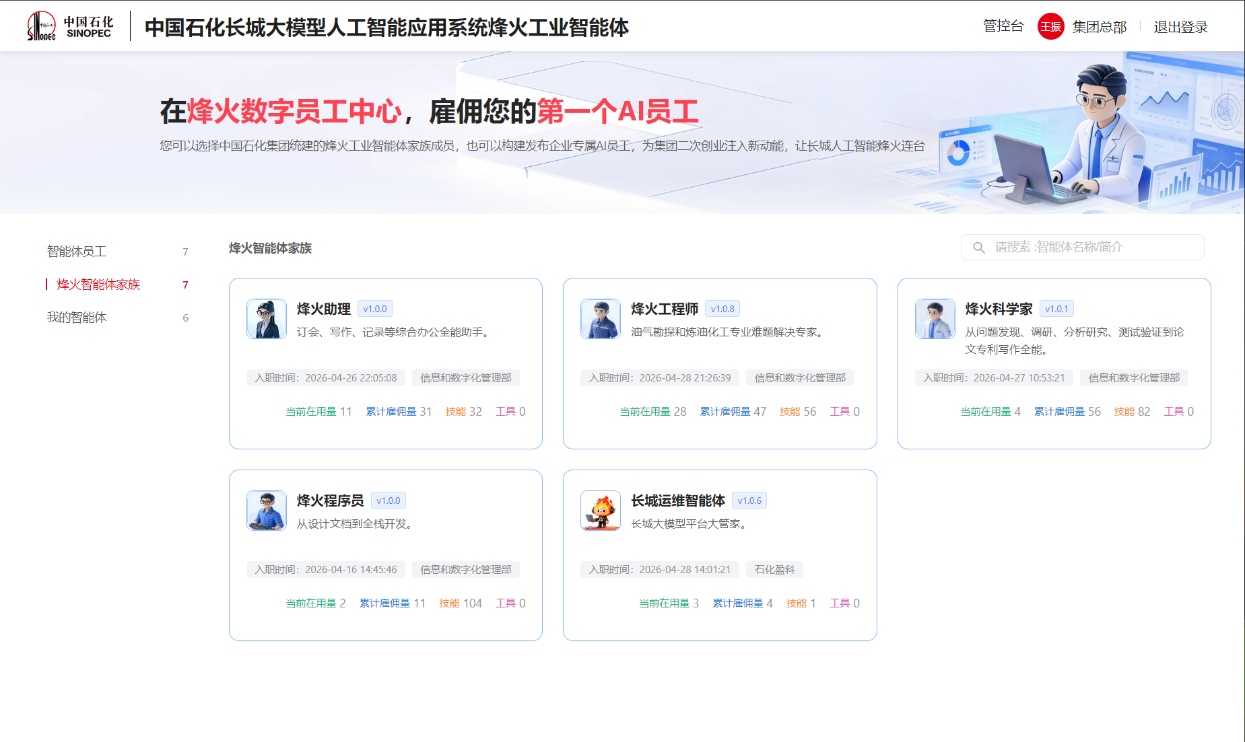1245x742 pixels.
Task: Open the 集团总部 selector
Action: pos(1100,27)
